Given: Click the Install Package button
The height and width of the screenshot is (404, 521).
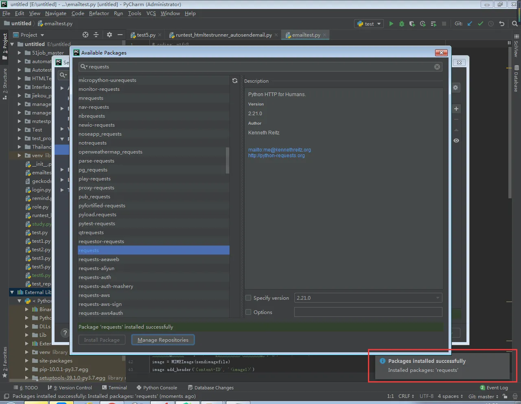Looking at the screenshot, I should coord(102,340).
